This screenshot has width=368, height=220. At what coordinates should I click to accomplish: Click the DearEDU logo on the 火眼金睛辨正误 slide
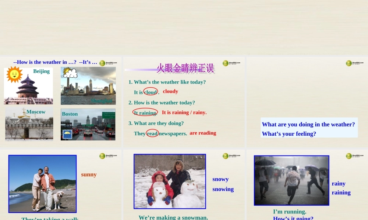(x=231, y=63)
